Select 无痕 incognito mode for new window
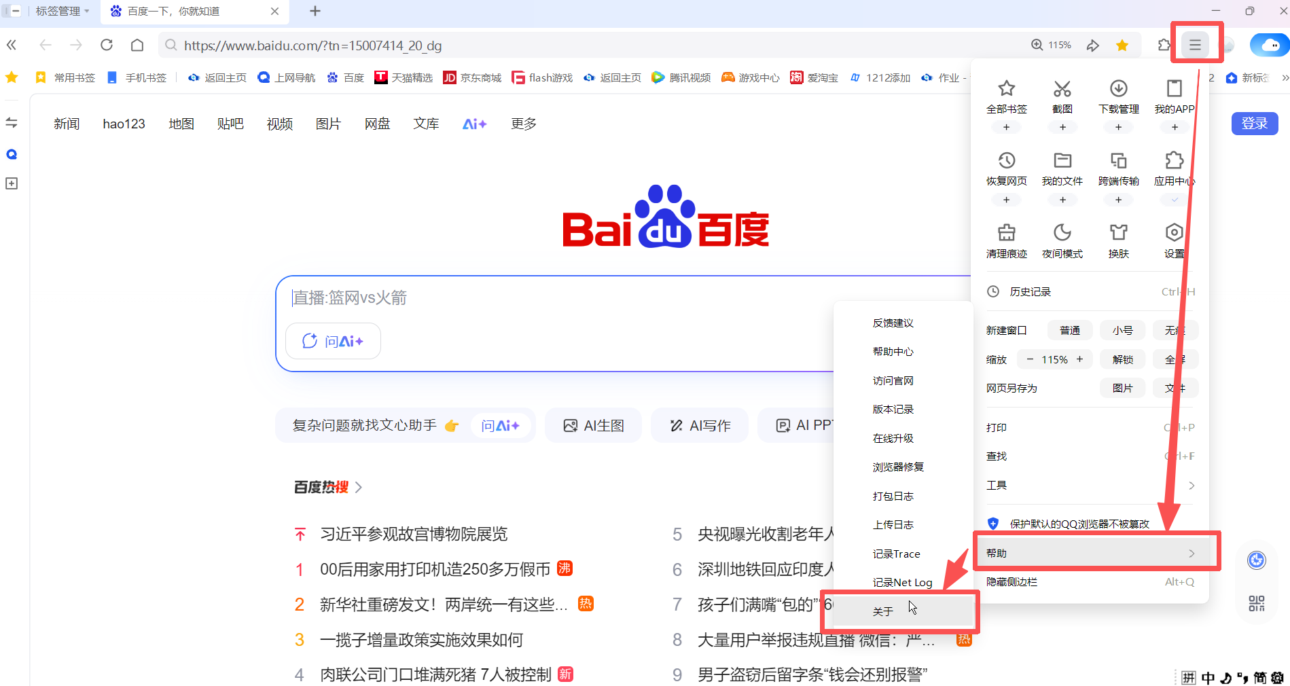The width and height of the screenshot is (1290, 686). tap(1175, 330)
